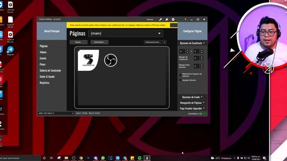
Task: Click the green connection status indicator
Action: pyautogui.click(x=205, y=114)
